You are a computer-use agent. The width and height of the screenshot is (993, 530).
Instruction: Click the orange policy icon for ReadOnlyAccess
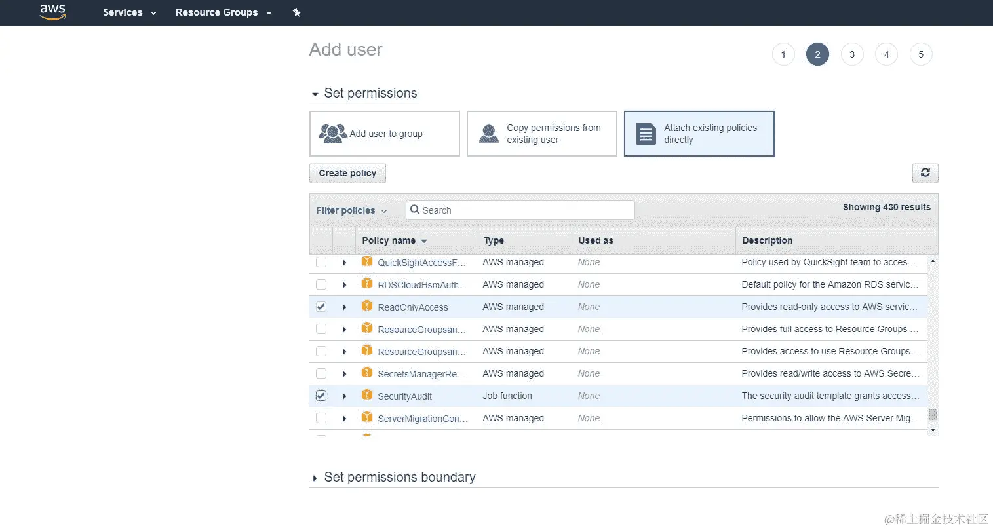coord(367,306)
